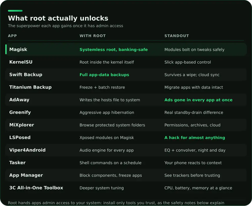Select the Tasker app name
252x206 pixels.
pos(17,162)
